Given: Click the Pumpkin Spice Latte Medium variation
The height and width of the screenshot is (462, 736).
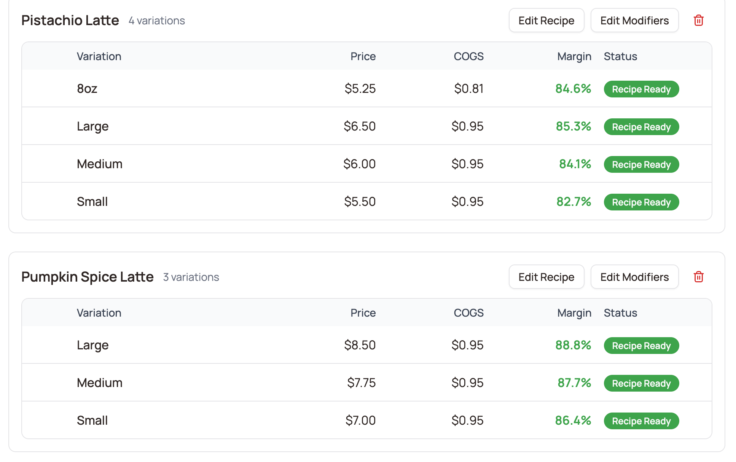Looking at the screenshot, I should click(x=99, y=383).
